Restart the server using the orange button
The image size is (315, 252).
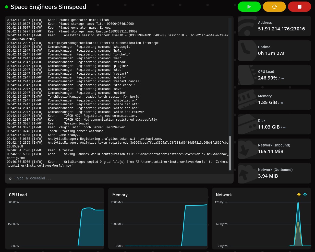(x=274, y=7)
